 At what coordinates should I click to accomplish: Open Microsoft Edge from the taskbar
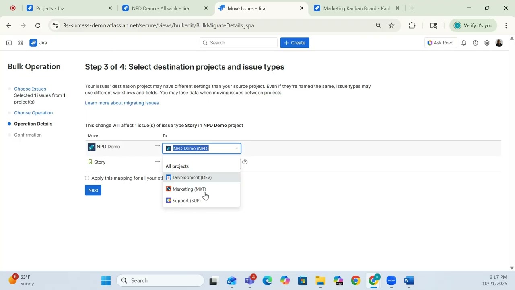(267, 280)
